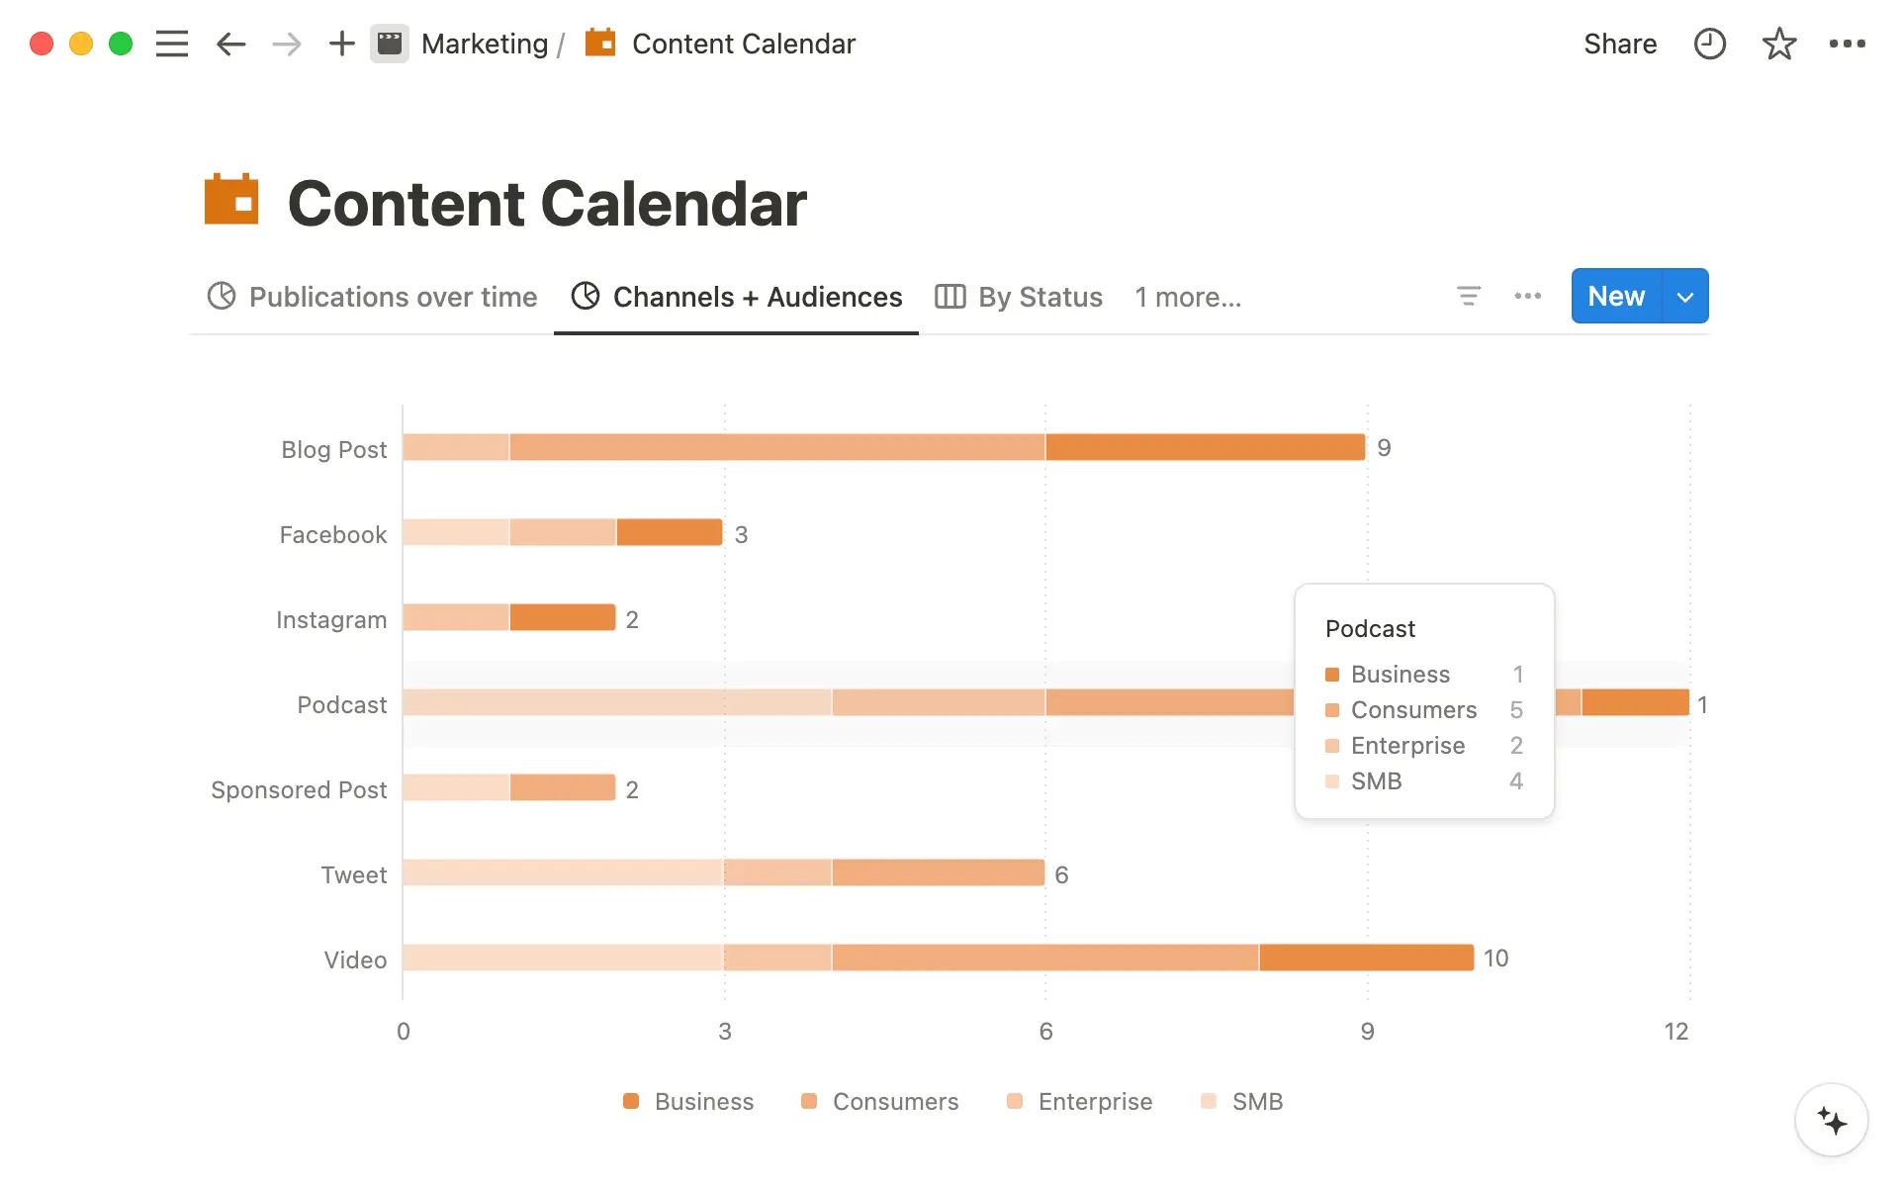
Task: Open the filter icon above the chart
Action: pyautogui.click(x=1469, y=296)
